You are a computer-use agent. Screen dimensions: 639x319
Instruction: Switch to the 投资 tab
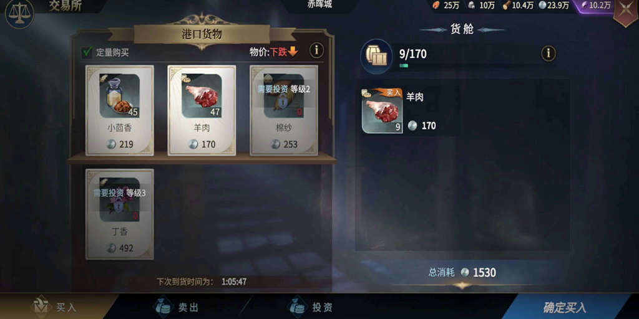pyautogui.click(x=310, y=307)
